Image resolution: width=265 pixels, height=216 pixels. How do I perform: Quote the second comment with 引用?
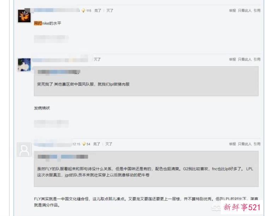257,59
